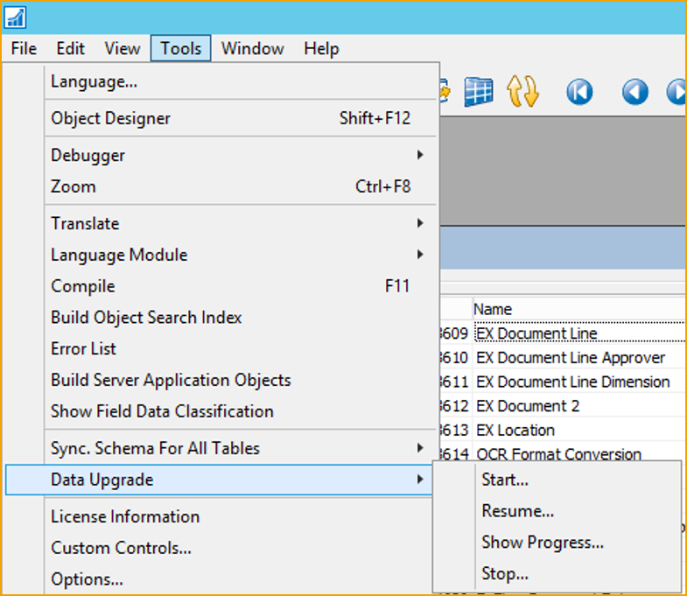Image resolution: width=687 pixels, height=596 pixels.
Task: Go to previous record with blue left arrow
Action: [x=634, y=92]
